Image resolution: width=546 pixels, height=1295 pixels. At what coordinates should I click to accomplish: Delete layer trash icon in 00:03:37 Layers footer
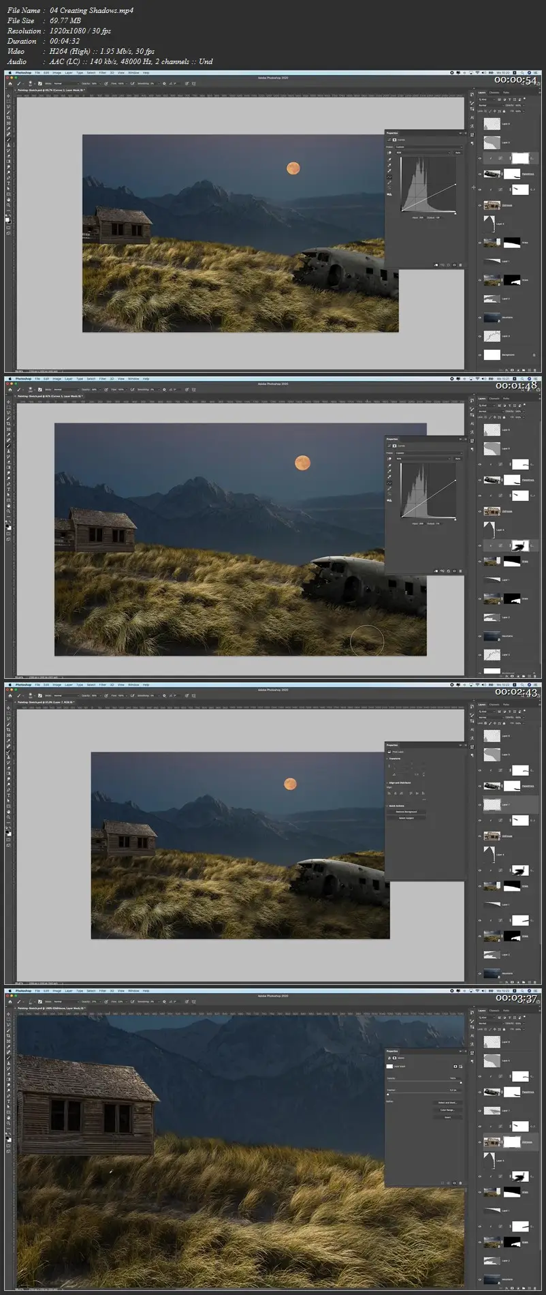534,1288
